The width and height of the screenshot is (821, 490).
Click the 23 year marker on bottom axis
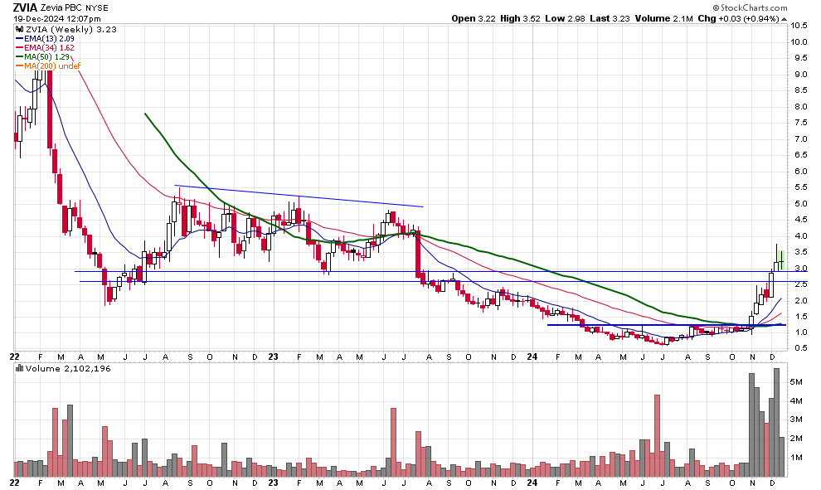pyautogui.click(x=274, y=482)
